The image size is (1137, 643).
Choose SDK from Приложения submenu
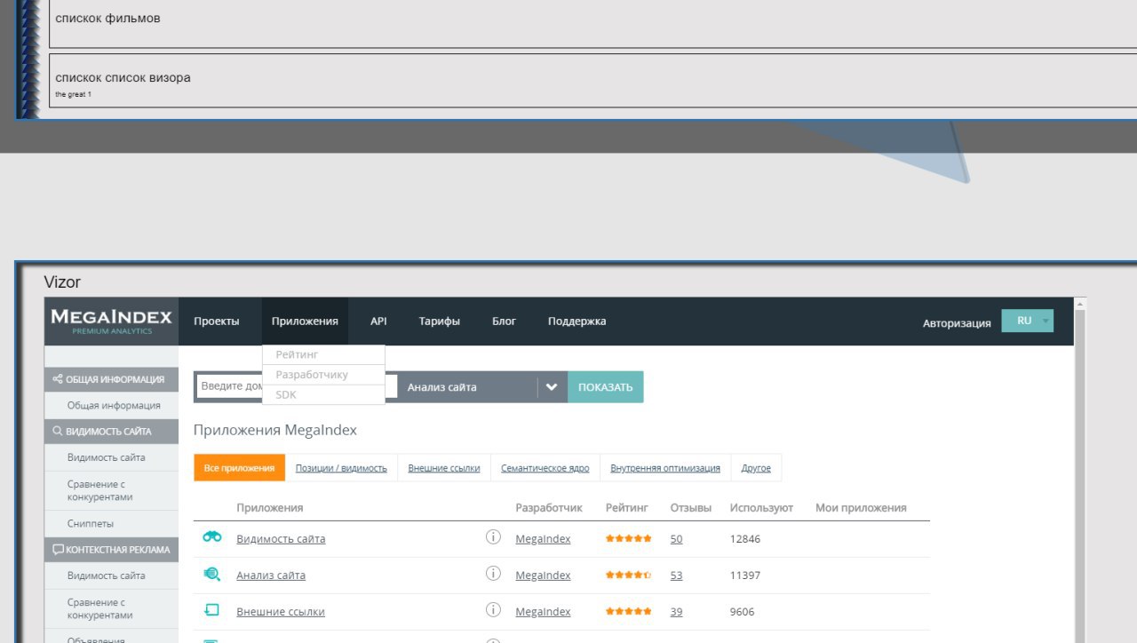[323, 394]
